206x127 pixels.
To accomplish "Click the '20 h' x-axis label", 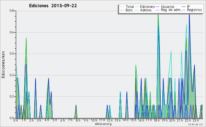I will (172, 120).
